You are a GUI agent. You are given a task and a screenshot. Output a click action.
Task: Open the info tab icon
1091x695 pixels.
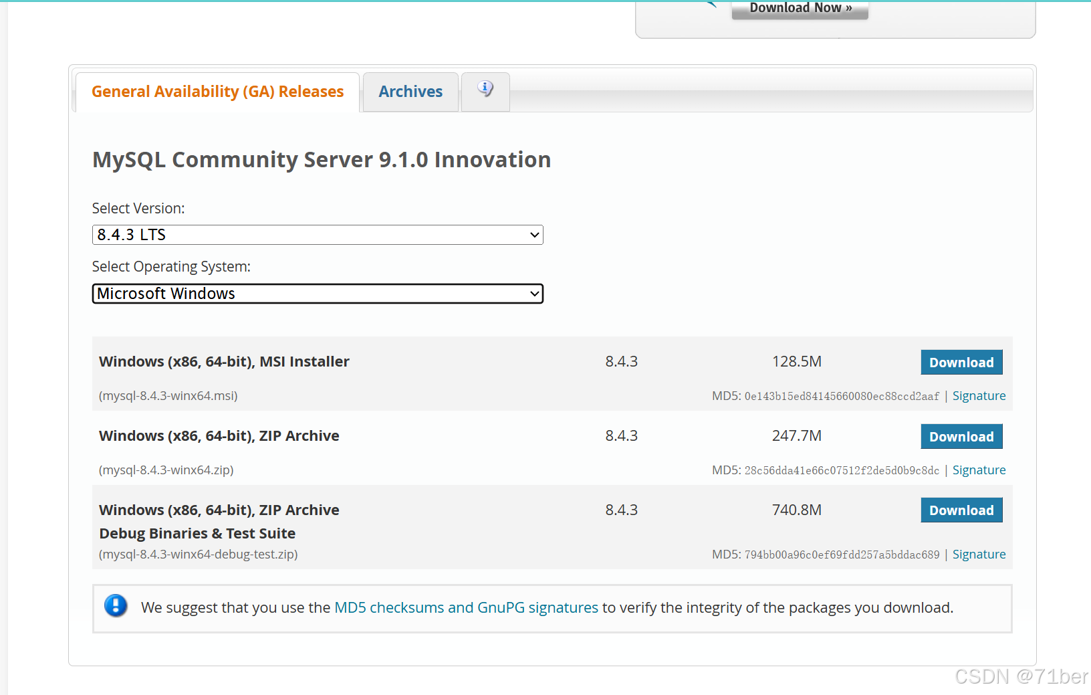[485, 89]
